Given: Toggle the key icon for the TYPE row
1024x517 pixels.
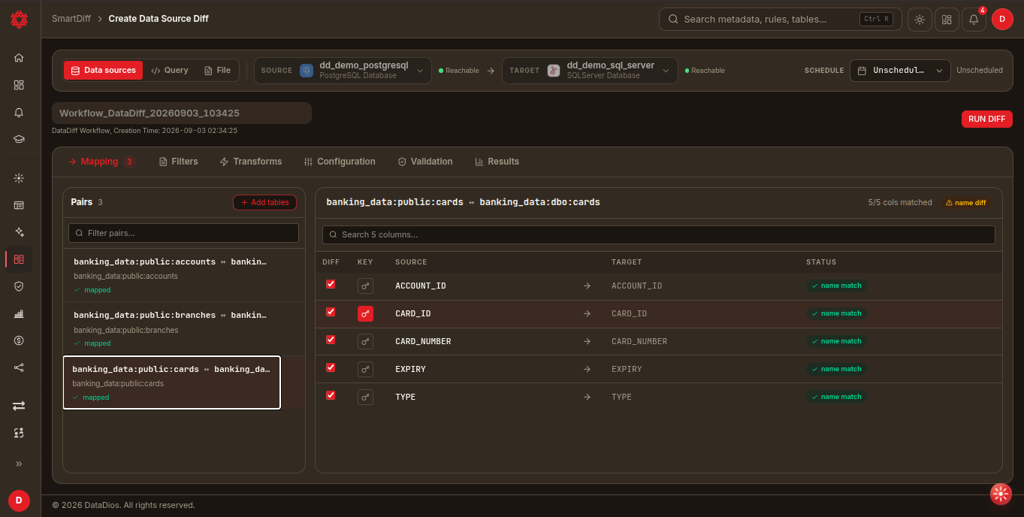Looking at the screenshot, I should (365, 397).
